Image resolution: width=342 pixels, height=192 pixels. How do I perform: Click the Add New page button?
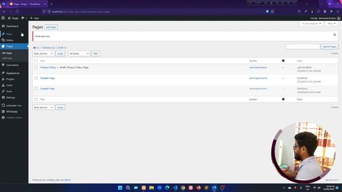51,27
